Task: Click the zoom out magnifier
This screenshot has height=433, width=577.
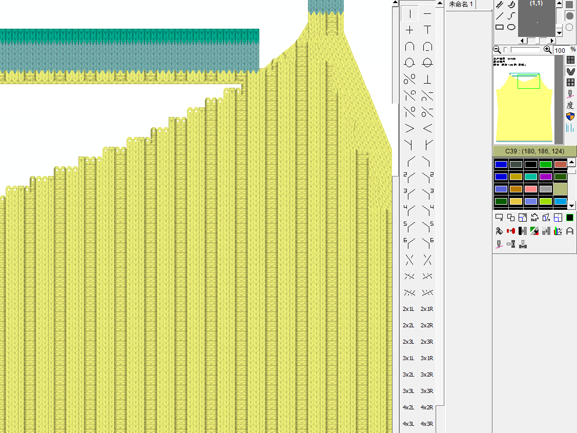Action: tap(497, 50)
